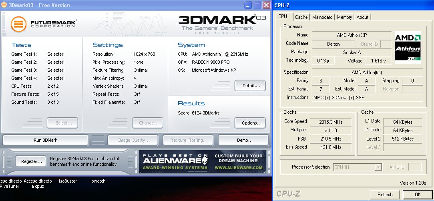Open the Mainboard tab in CPU-Z
434x201 pixels.
322,17
